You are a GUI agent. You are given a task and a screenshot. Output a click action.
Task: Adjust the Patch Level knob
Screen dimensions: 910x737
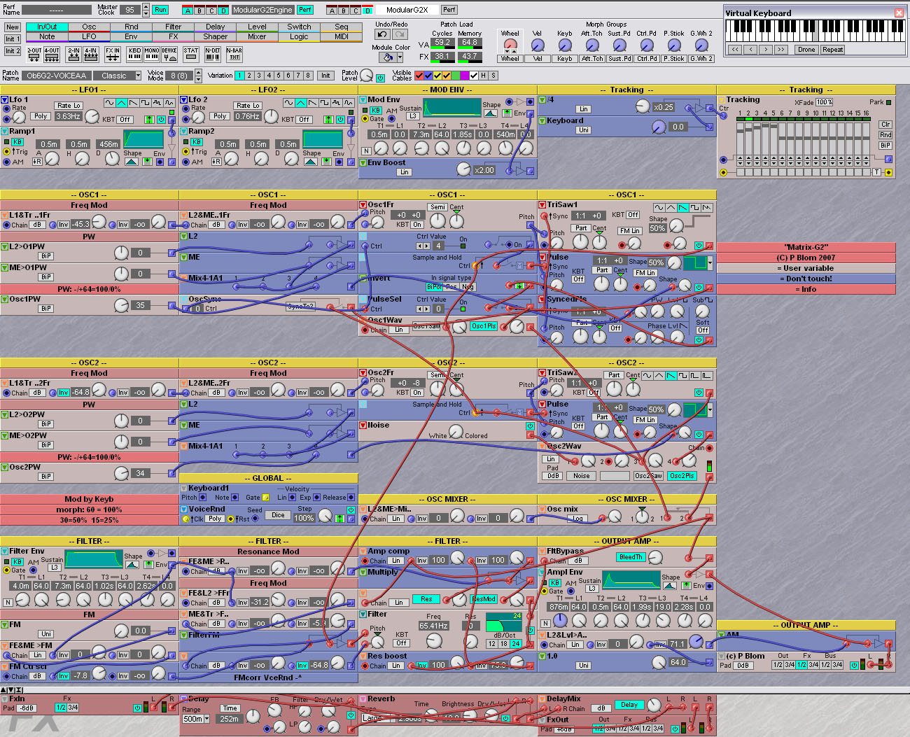366,76
